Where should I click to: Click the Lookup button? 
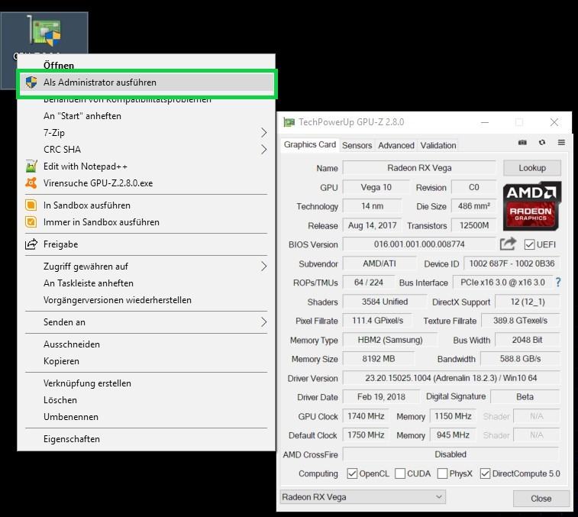click(532, 168)
